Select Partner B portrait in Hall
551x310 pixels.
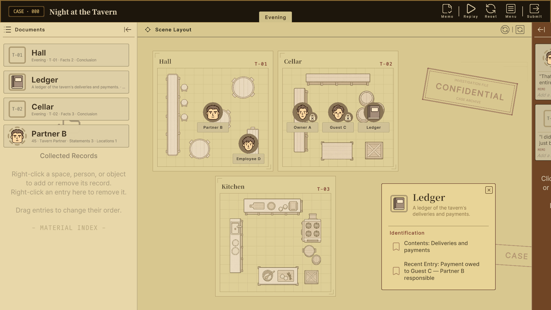(x=213, y=112)
